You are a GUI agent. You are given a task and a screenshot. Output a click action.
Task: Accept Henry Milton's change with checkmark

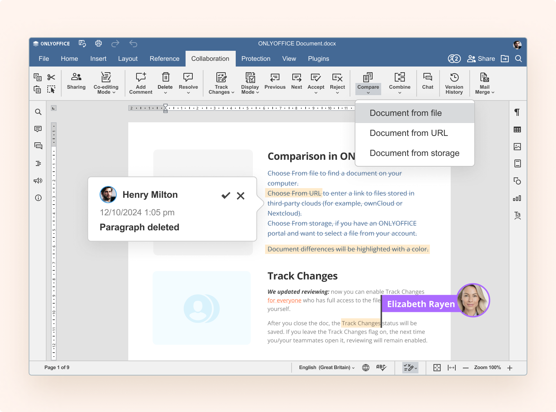[226, 195]
